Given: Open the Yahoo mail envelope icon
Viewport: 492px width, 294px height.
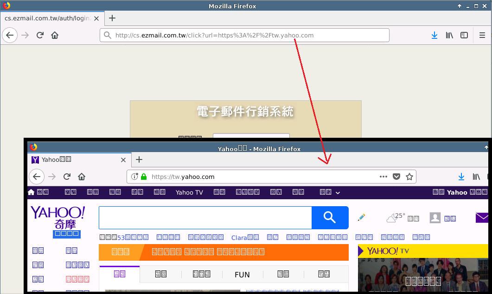Looking at the screenshot, I should (x=482, y=218).
